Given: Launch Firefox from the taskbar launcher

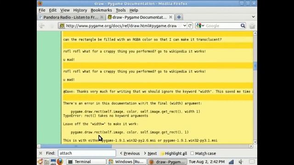Looking at the screenshot, I should pyautogui.click(x=60, y=162).
